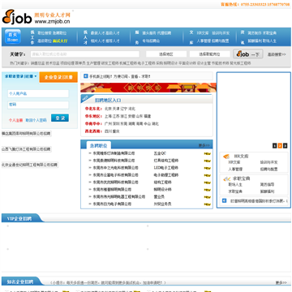Open the 高级搜索>> advanced search link
This screenshot has height=292, width=292.
click(x=277, y=54)
